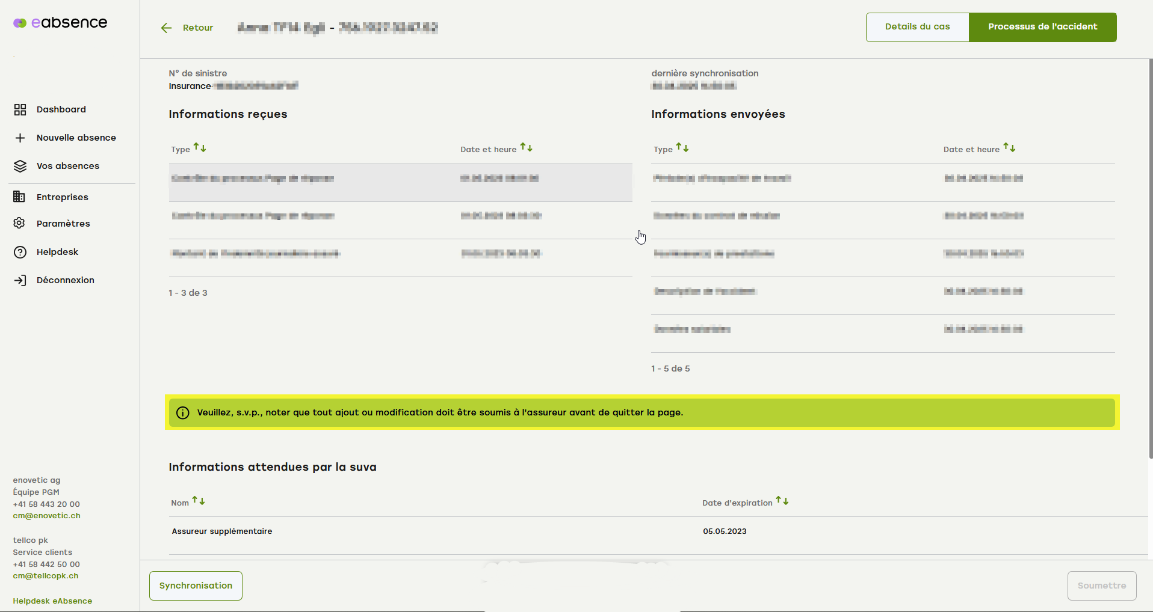The height and width of the screenshot is (612, 1153).
Task: Open the Helpdesk eAbsence link
Action: (52, 601)
